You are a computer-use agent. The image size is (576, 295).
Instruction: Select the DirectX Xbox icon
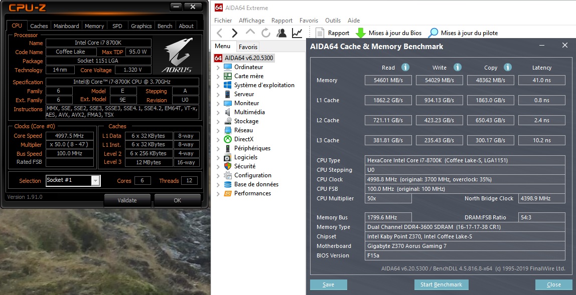pyautogui.click(x=228, y=139)
